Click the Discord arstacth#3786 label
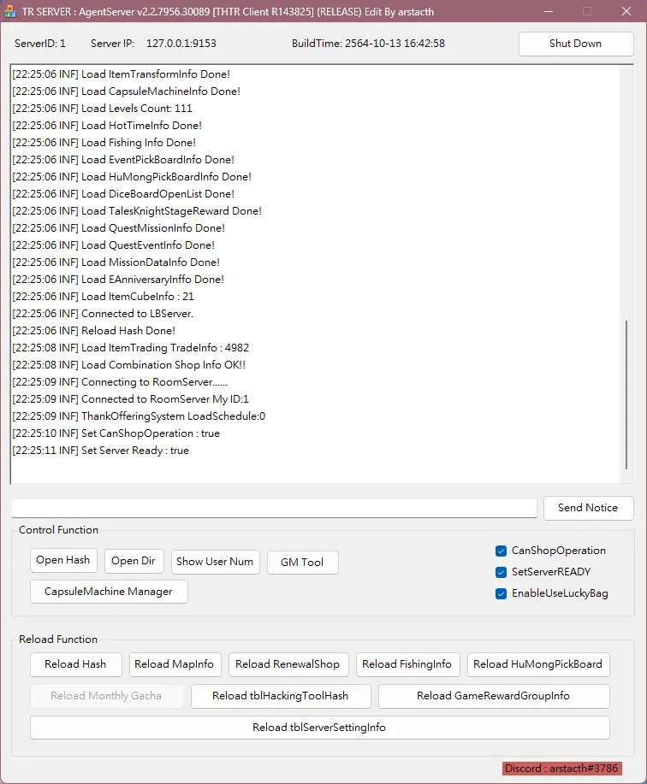This screenshot has height=784, width=647. (x=562, y=769)
